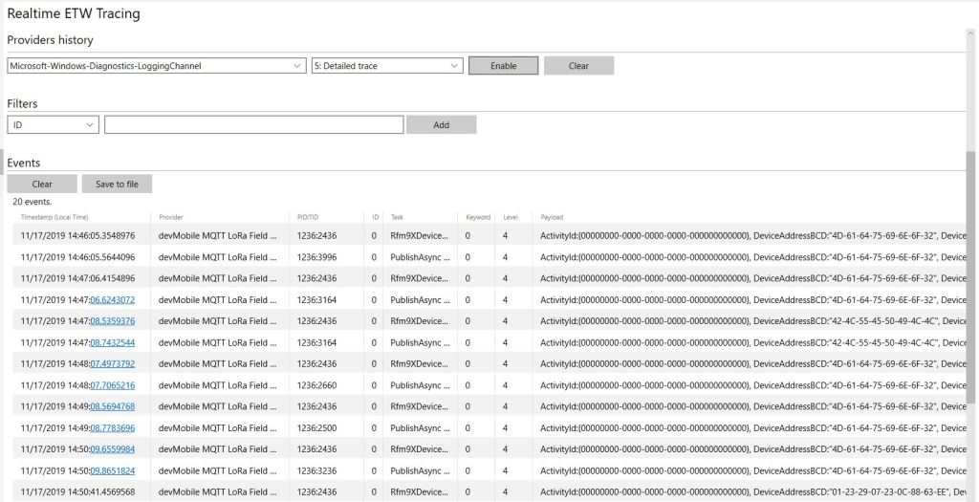Open timestamp link 08.5359376

click(x=113, y=321)
